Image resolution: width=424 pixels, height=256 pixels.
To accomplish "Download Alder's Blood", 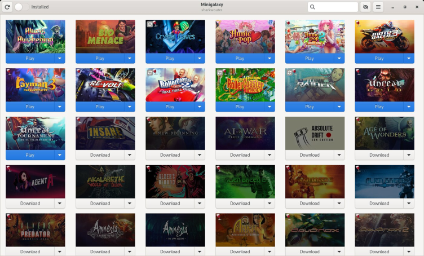I will tap(170, 204).
